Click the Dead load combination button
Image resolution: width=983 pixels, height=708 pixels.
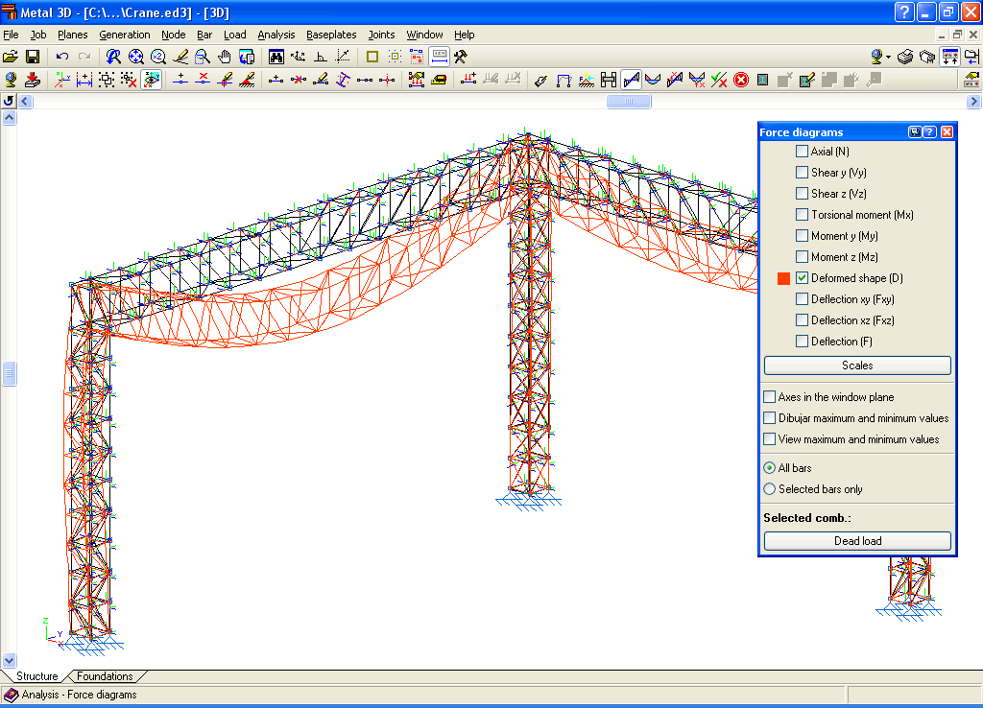coord(857,541)
